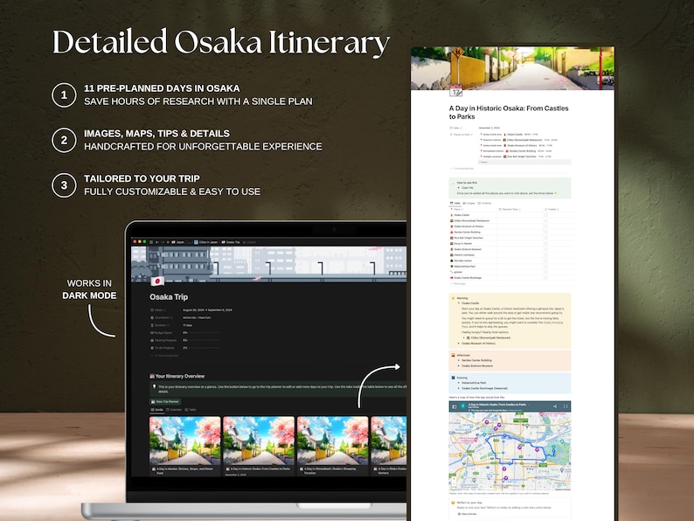Check Visited for Osaka Museum of History row
Viewport: 694px width, 521px height.
coord(545,226)
